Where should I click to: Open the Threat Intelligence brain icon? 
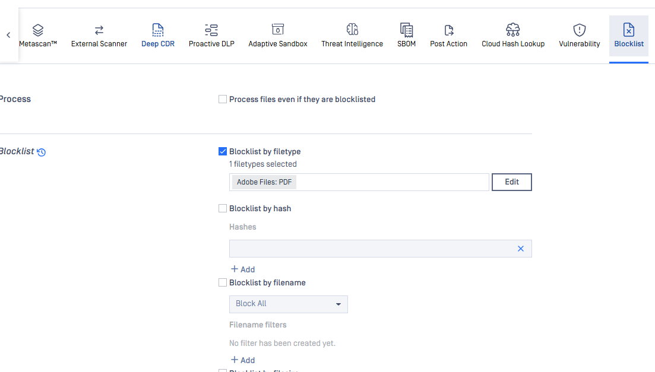click(352, 30)
